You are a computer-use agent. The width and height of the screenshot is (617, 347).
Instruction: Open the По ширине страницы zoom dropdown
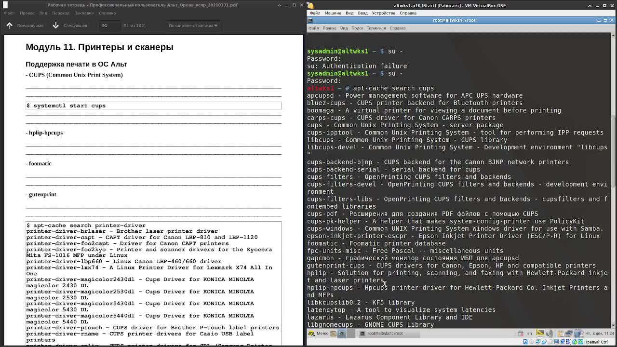pyautogui.click(x=193, y=26)
